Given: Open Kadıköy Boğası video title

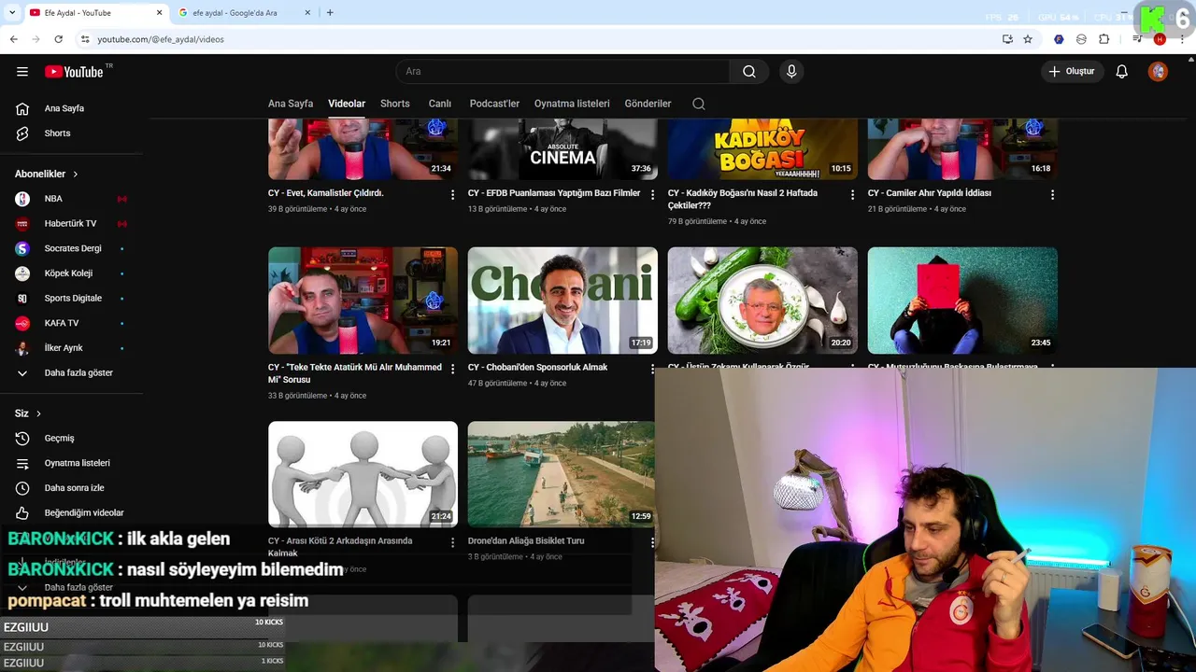Looking at the screenshot, I should point(743,199).
